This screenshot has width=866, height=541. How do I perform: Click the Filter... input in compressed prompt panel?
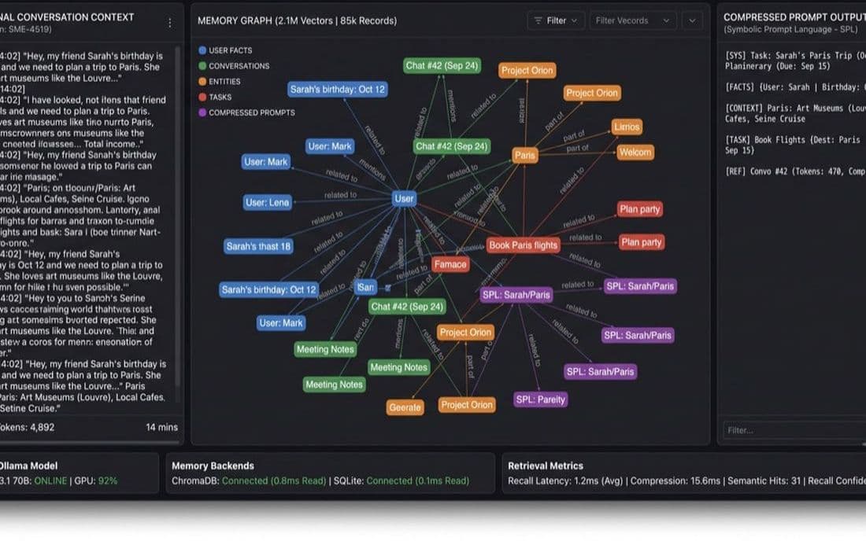[x=794, y=429]
